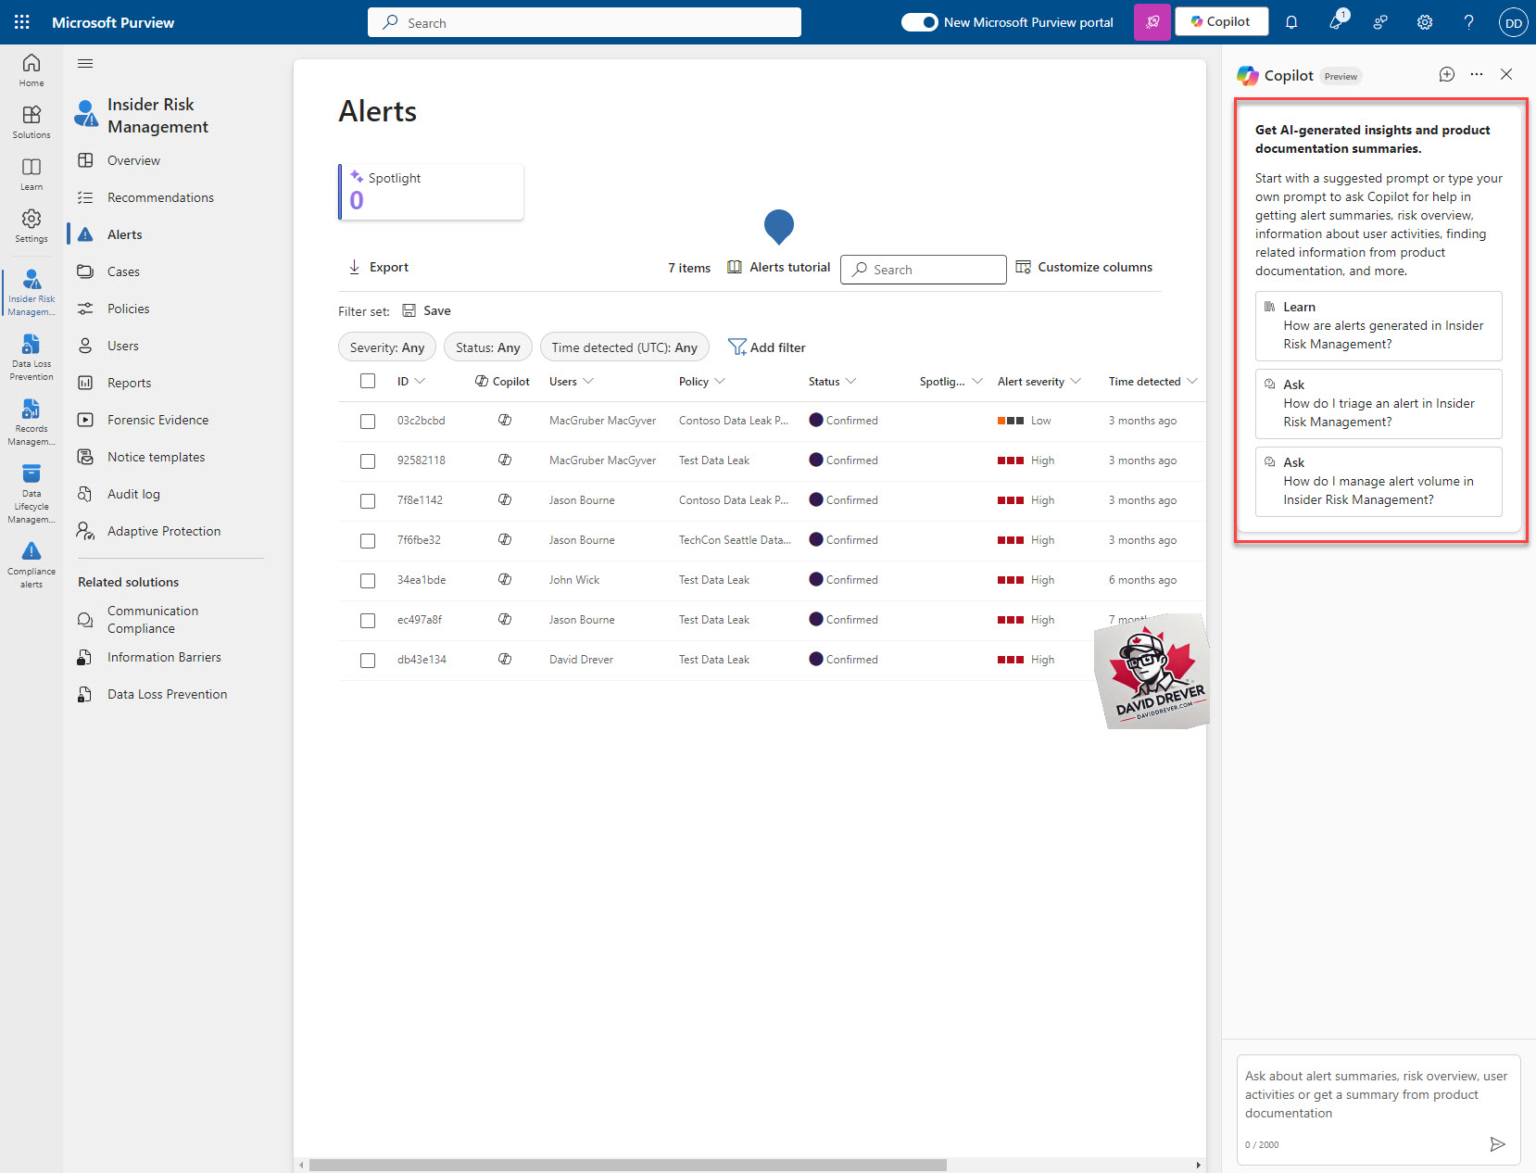Send the Copilot prompt
Viewport: 1536px width, 1173px height.
point(1497,1144)
